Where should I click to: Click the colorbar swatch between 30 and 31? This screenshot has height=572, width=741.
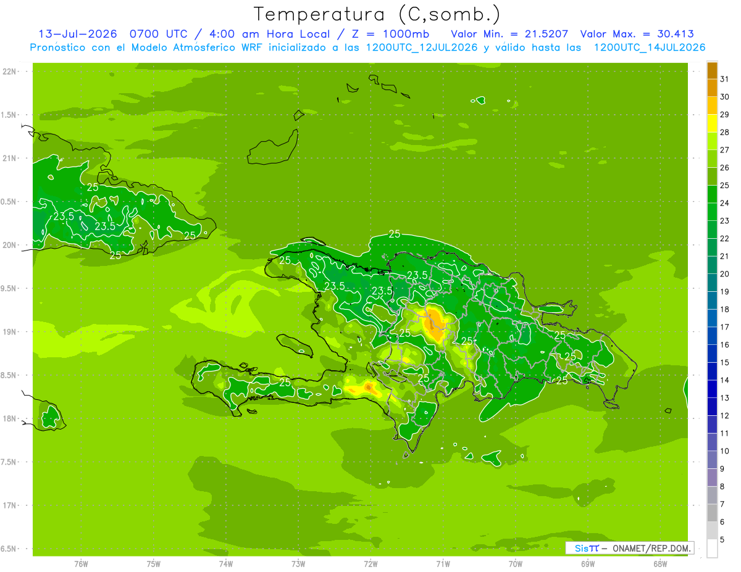tap(712, 88)
